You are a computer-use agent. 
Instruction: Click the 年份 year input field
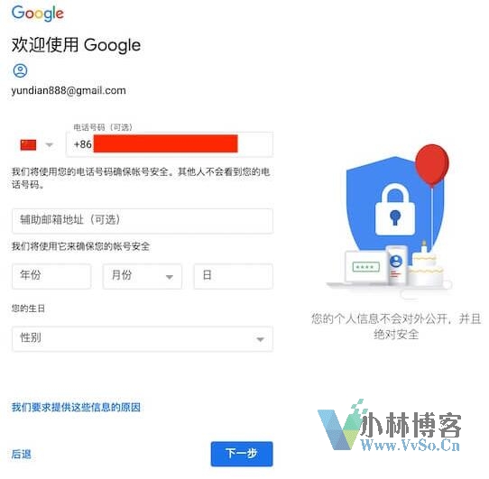[51, 276]
